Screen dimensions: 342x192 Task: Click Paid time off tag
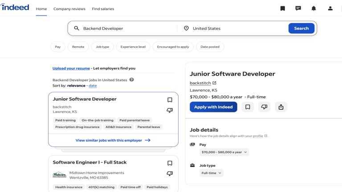(x=130, y=187)
